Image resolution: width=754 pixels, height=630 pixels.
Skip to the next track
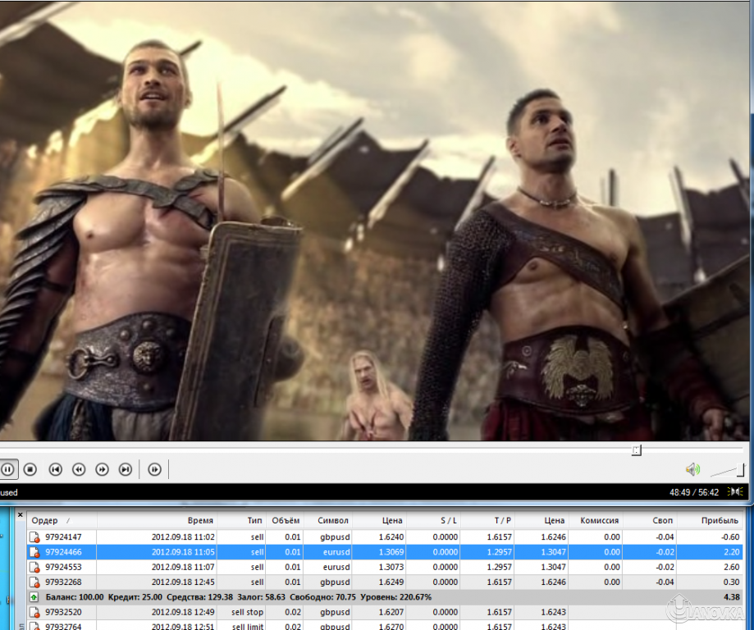click(126, 469)
